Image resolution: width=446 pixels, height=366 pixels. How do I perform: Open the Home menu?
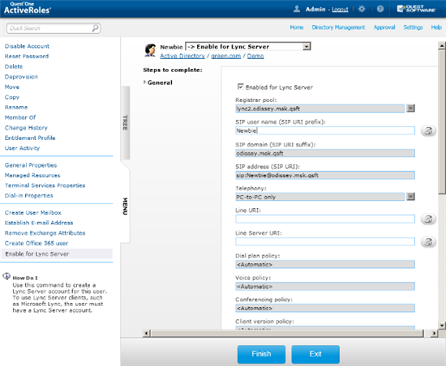pyautogui.click(x=296, y=28)
